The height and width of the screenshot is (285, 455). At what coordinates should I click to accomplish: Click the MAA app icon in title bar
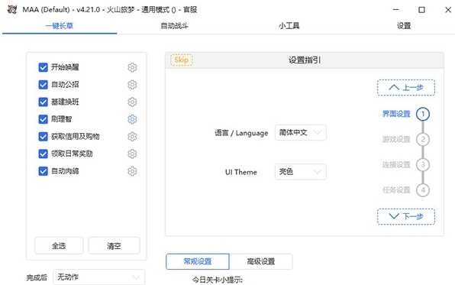(12, 10)
